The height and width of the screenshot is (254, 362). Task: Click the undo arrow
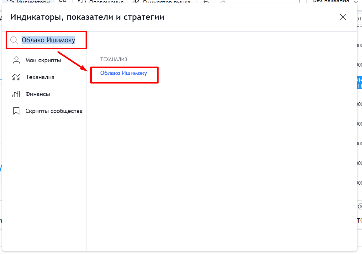coord(206,2)
